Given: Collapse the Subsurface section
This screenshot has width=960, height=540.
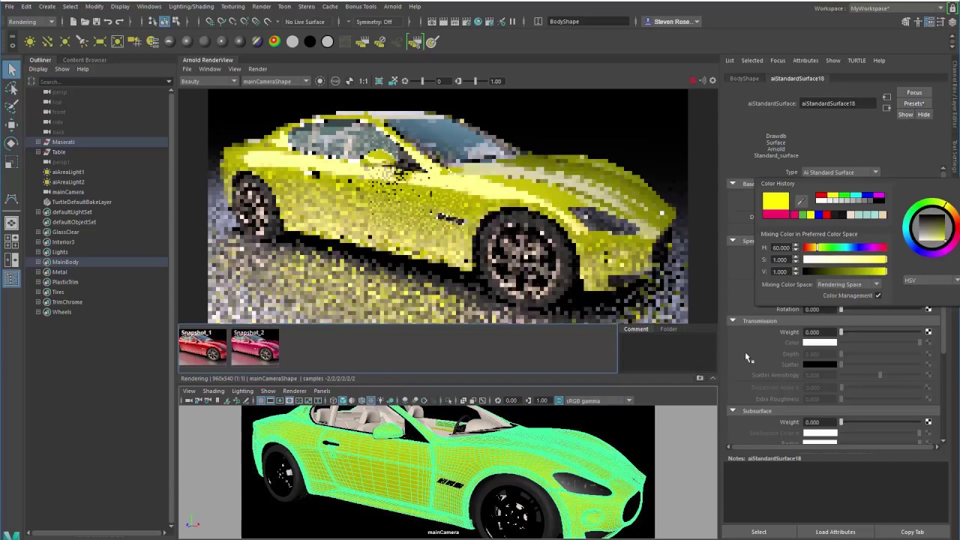Looking at the screenshot, I should [x=733, y=411].
